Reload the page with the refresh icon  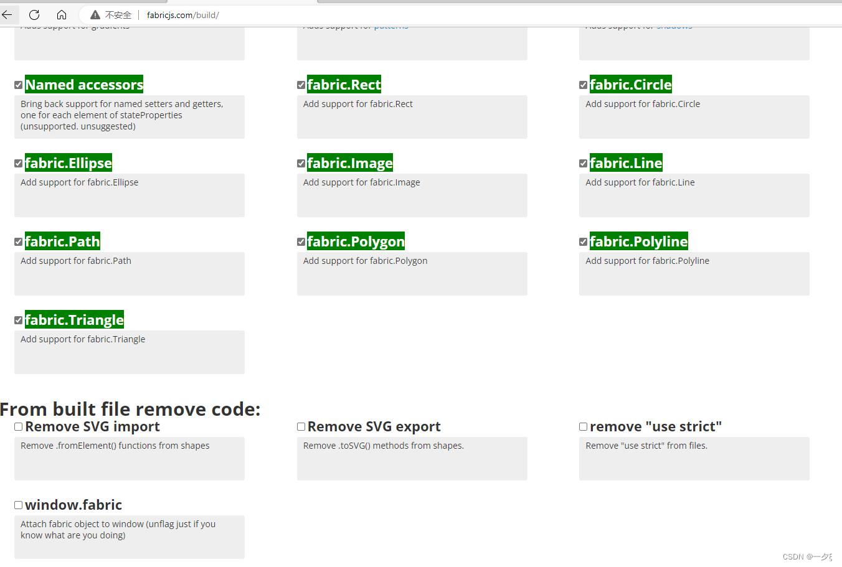34,14
